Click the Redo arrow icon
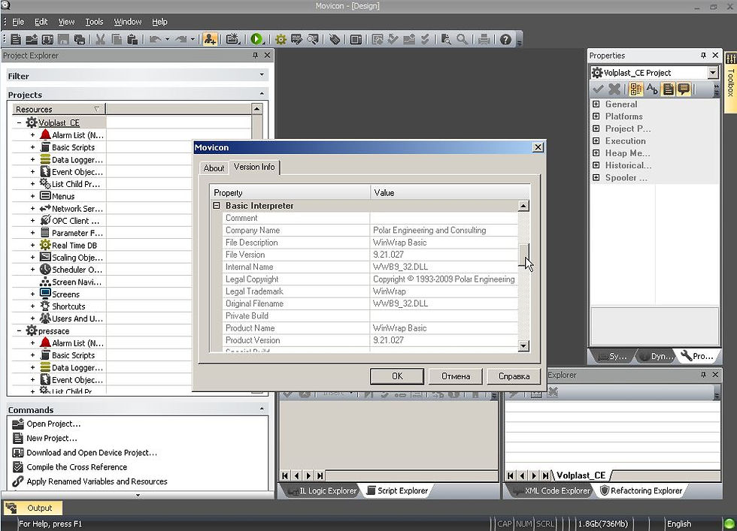 pyautogui.click(x=181, y=40)
